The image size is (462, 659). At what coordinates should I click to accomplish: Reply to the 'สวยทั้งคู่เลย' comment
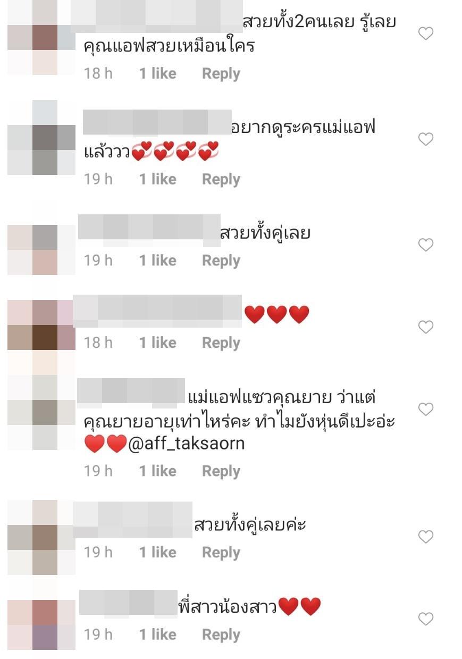221,261
